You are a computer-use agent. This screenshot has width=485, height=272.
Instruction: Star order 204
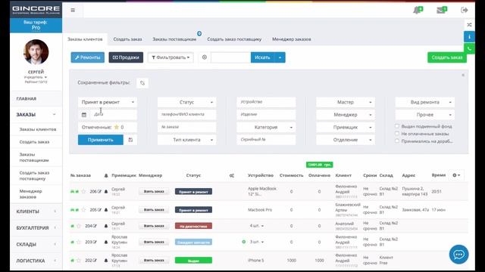point(79,226)
